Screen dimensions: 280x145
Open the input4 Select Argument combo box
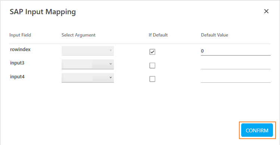(88, 78)
